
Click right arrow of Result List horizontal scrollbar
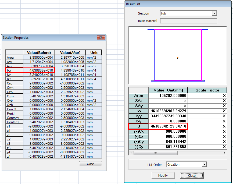click(x=225, y=153)
